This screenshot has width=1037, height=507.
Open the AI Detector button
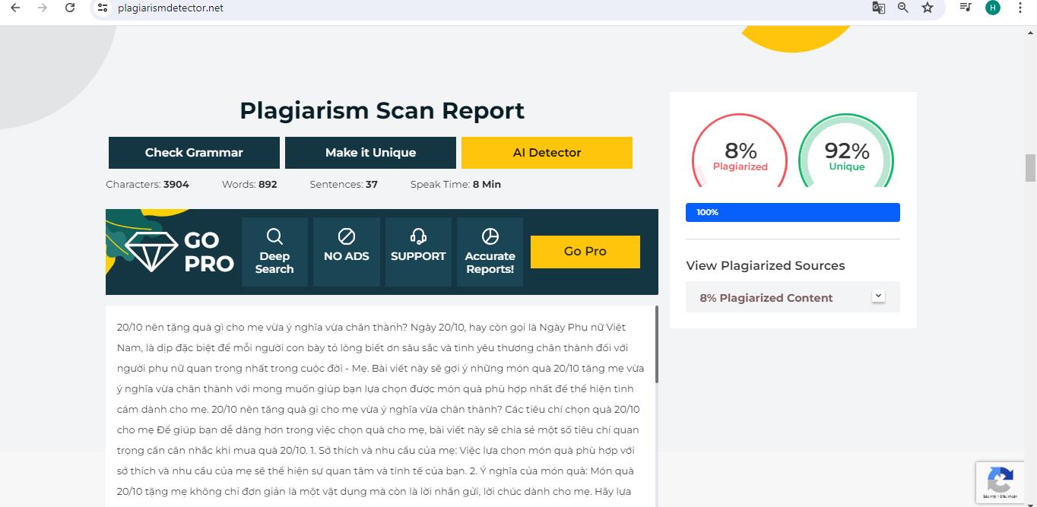pos(547,153)
